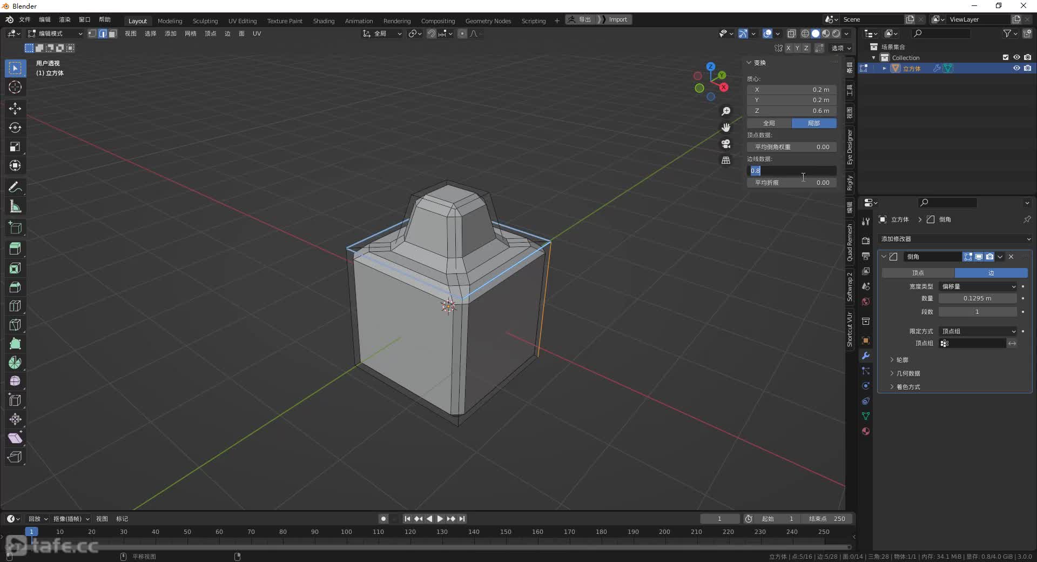The image size is (1037, 562).
Task: Select the Loop Cut tool
Action: pos(15,306)
